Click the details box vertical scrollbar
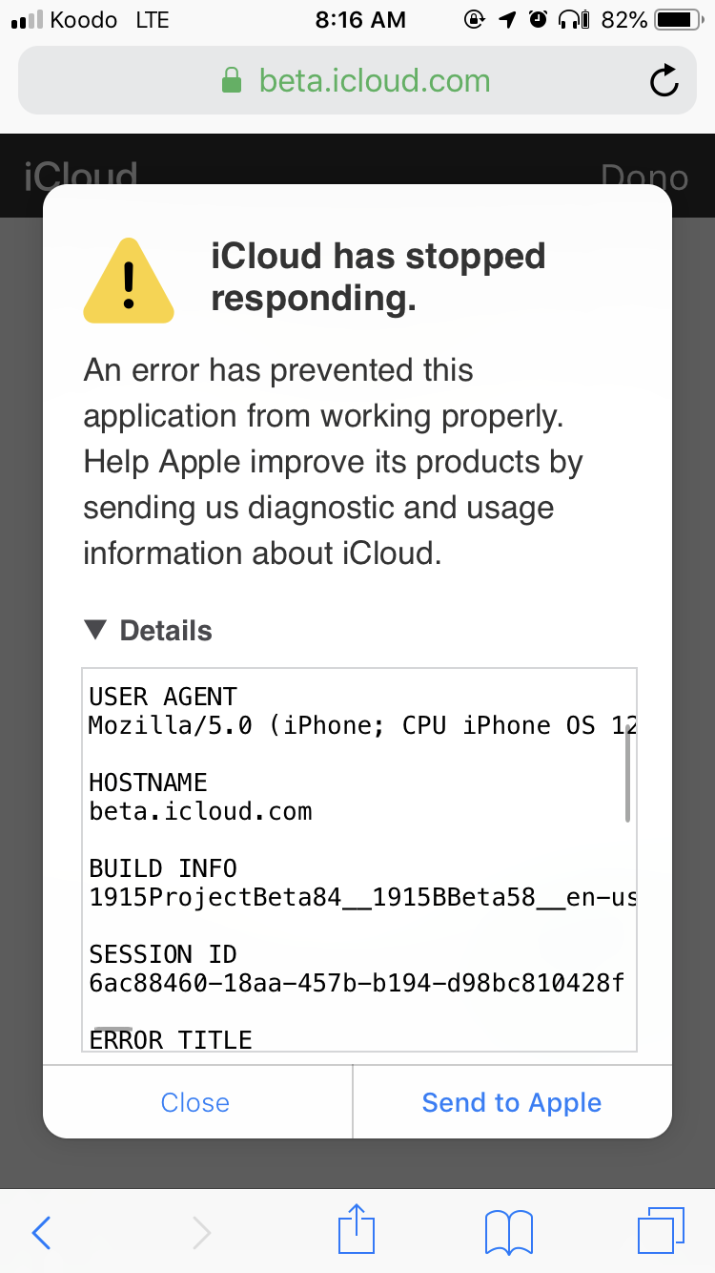Image resolution: width=715 pixels, height=1273 pixels. (x=627, y=778)
